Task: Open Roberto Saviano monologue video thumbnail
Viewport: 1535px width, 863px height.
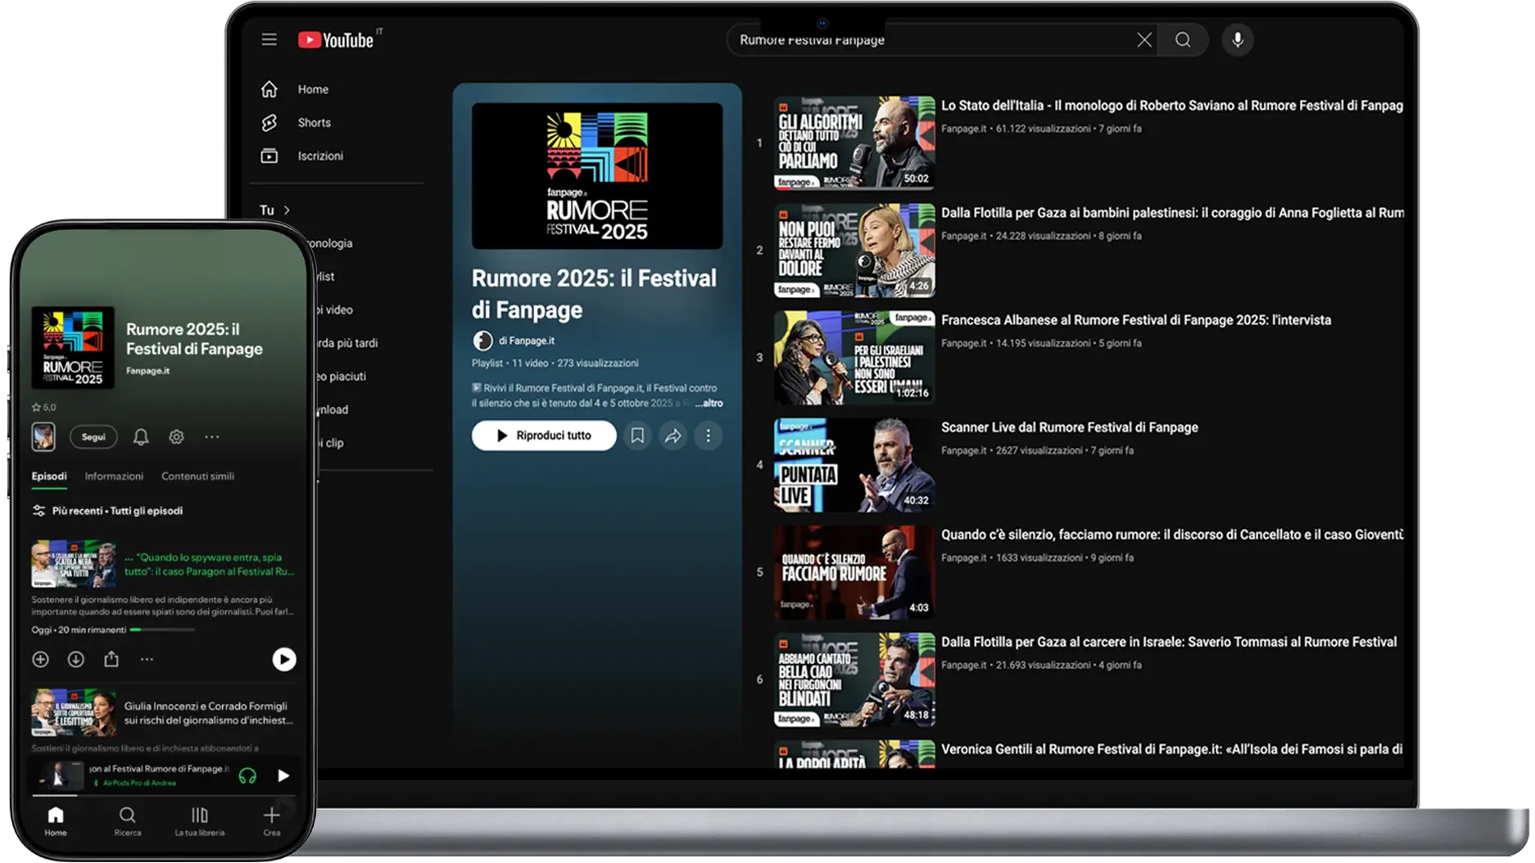Action: coord(854,143)
